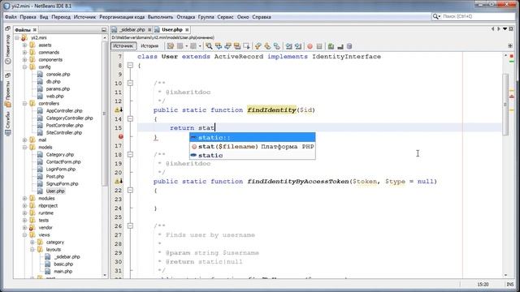The image size is (520, 292).
Task: Open the Проекты side panel
Action: click(x=8, y=94)
